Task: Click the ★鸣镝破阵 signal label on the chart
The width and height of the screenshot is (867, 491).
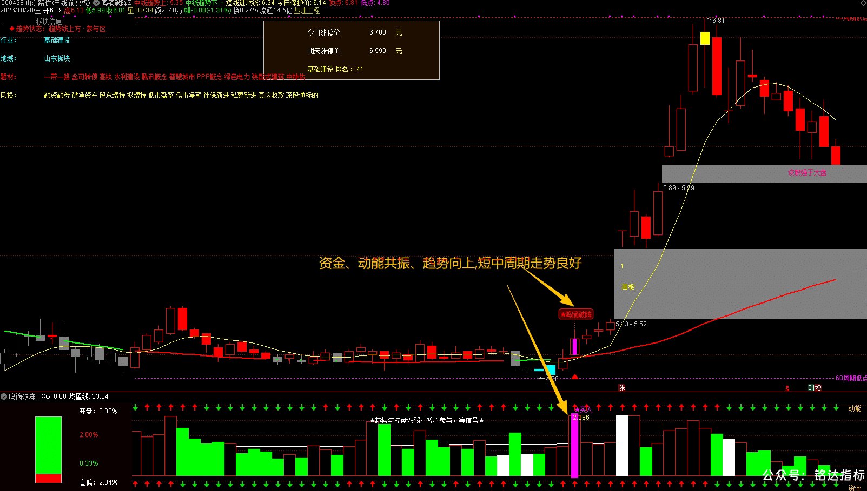Action: [576, 314]
